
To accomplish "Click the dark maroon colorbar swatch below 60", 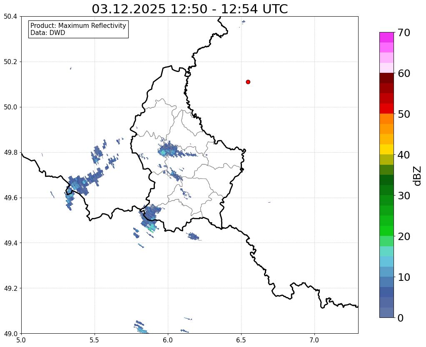I will (386, 78).
